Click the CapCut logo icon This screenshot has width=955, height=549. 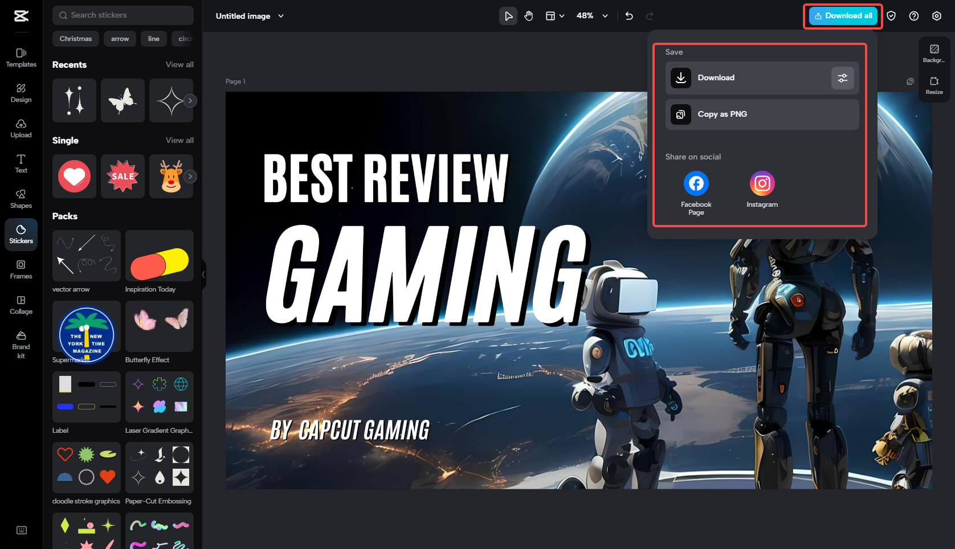pos(21,16)
